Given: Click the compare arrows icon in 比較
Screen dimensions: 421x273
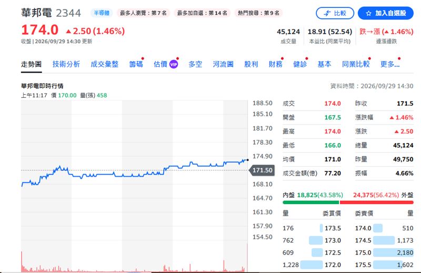Looking at the screenshot, I should click(x=327, y=13).
